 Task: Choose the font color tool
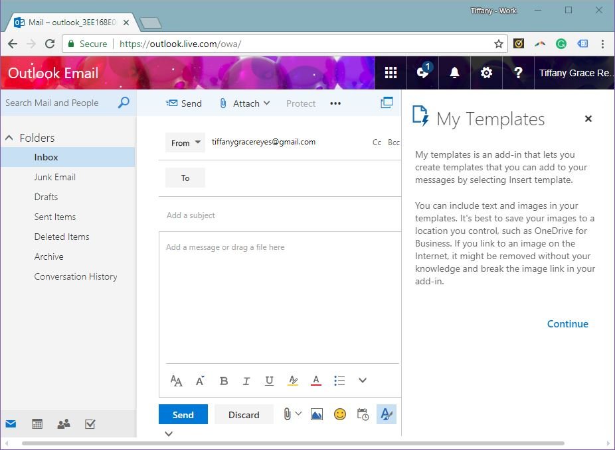point(316,380)
